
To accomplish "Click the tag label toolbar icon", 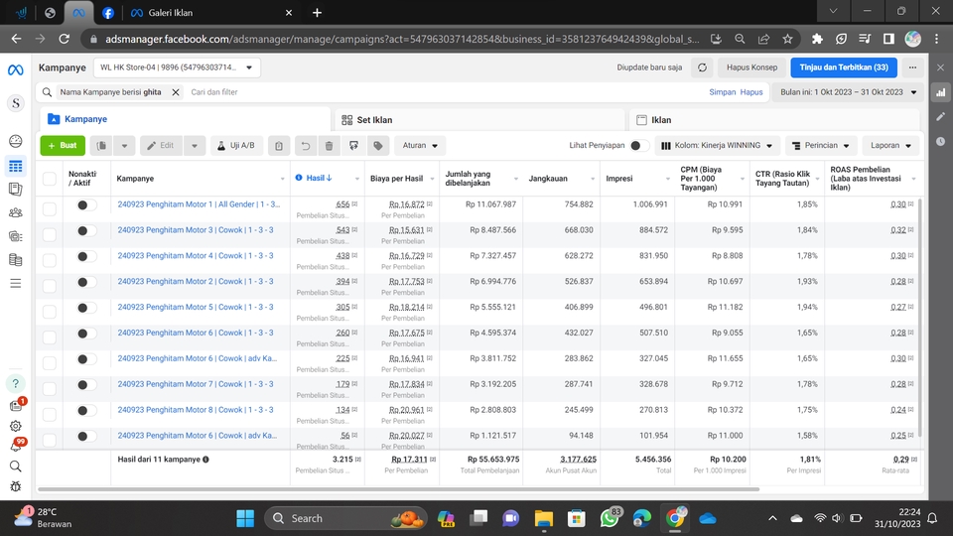I will (x=378, y=145).
